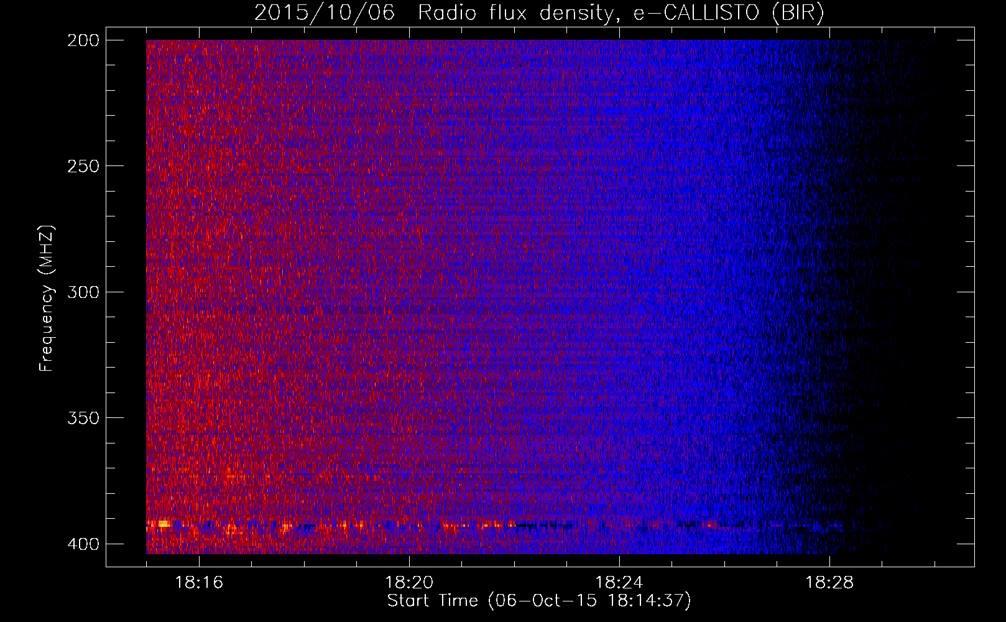Click the 18:28 time tick label
1006x622 pixels.
(x=829, y=583)
